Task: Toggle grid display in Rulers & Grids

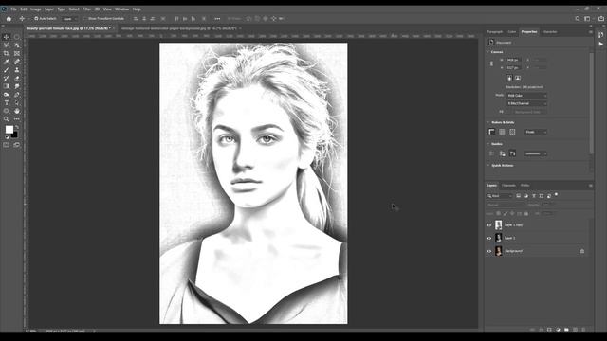Action: tap(502, 132)
